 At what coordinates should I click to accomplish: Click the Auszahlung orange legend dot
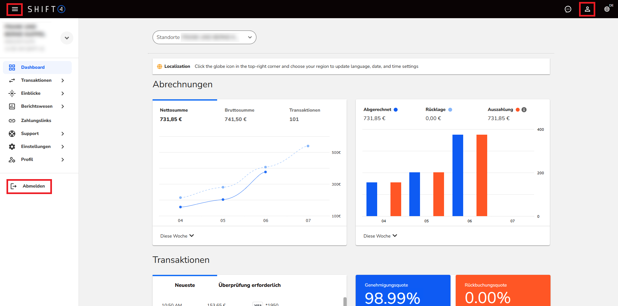click(x=518, y=110)
